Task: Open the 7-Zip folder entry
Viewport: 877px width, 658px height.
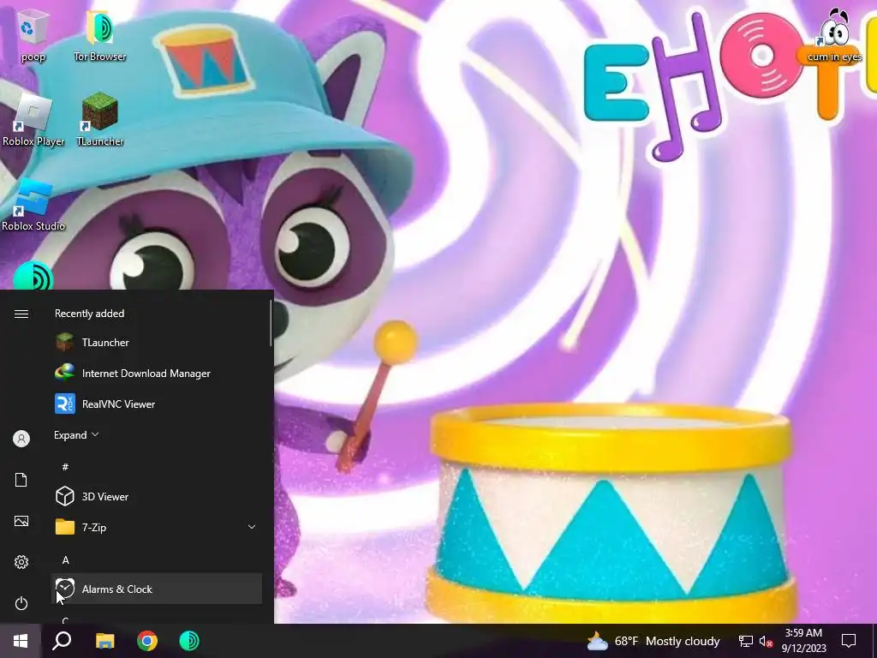Action: click(x=157, y=527)
